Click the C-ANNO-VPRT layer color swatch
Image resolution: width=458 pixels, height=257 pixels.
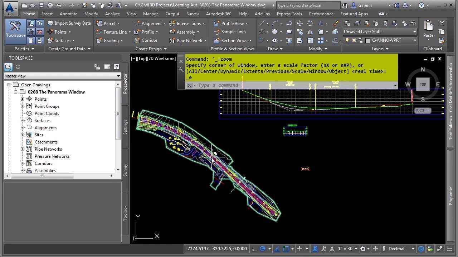(x=367, y=40)
